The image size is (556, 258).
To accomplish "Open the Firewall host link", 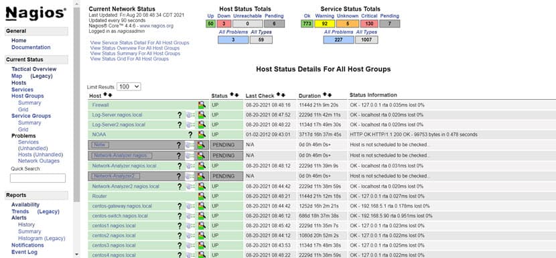I will point(100,105).
